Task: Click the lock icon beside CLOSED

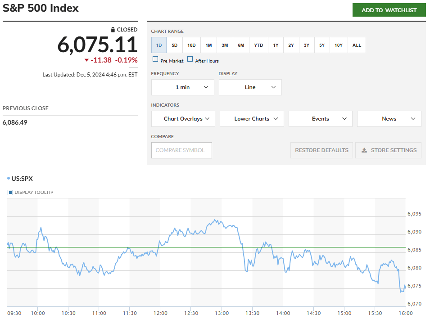Action: click(113, 30)
